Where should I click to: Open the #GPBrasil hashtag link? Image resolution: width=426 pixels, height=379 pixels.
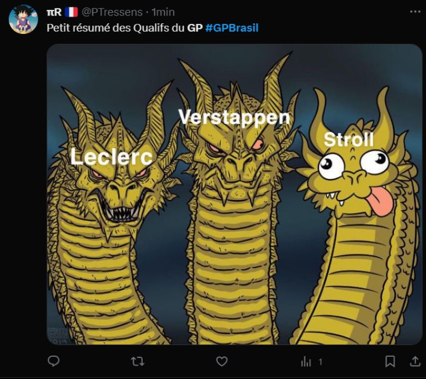pos(232,28)
